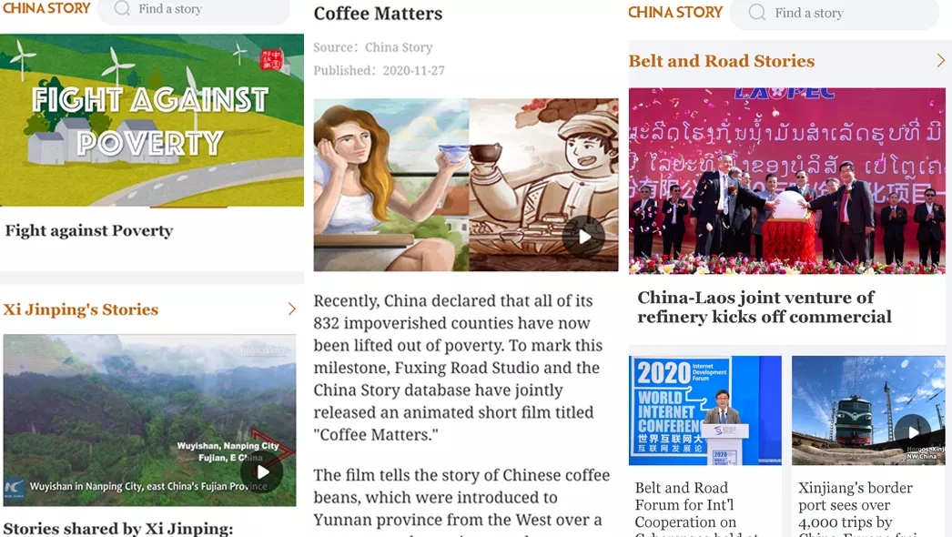Click the right China Story logo
The width and height of the screenshot is (952, 537).
(x=675, y=12)
